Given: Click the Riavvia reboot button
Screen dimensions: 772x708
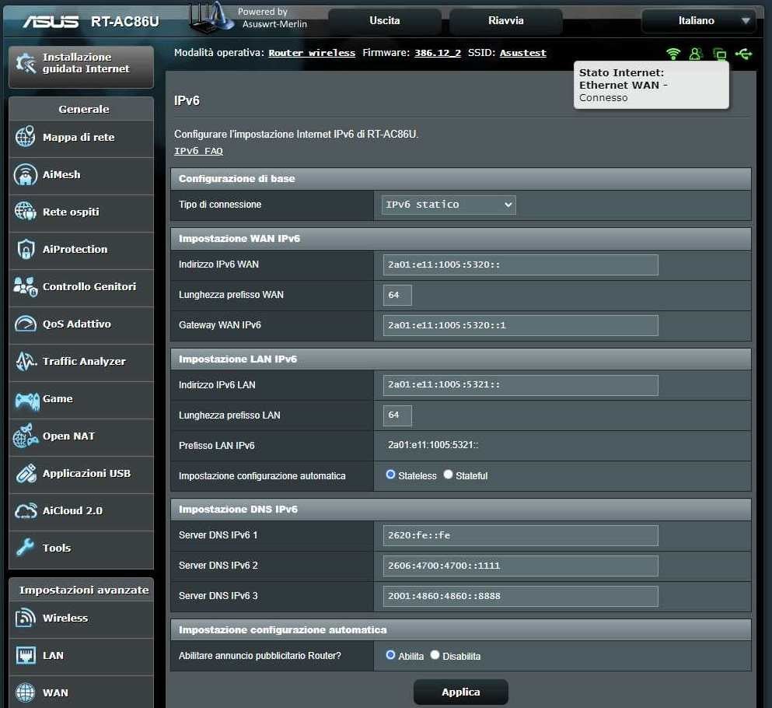Looking at the screenshot, I should coord(505,21).
